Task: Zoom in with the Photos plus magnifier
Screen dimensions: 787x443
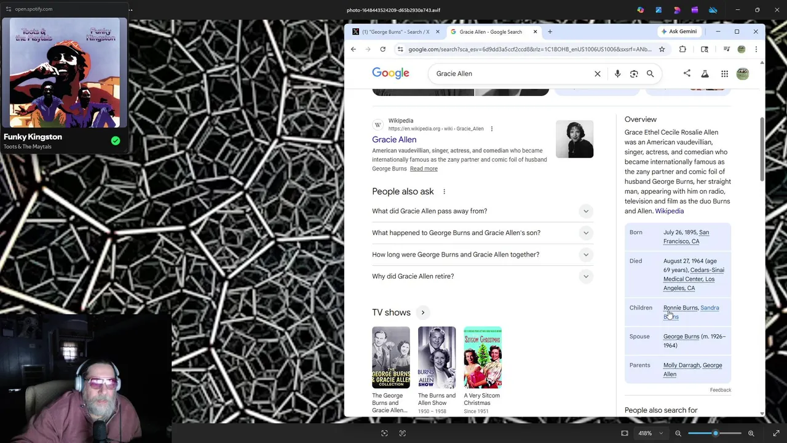Action: point(751,433)
